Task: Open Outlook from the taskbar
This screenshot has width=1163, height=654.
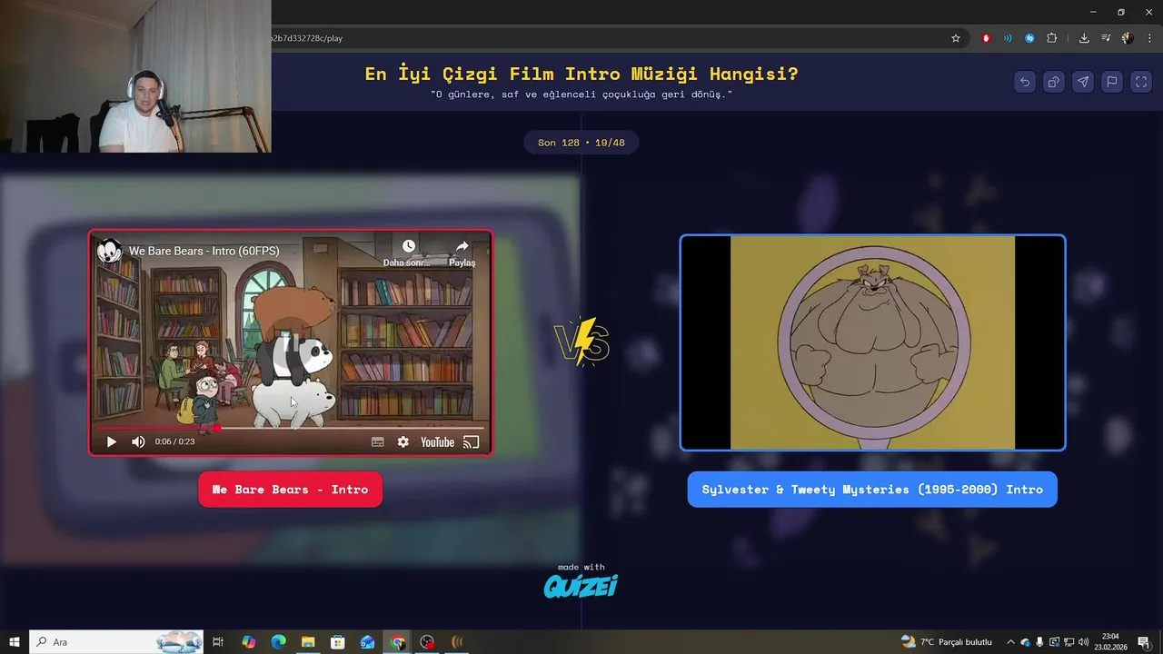Action: 367,642
